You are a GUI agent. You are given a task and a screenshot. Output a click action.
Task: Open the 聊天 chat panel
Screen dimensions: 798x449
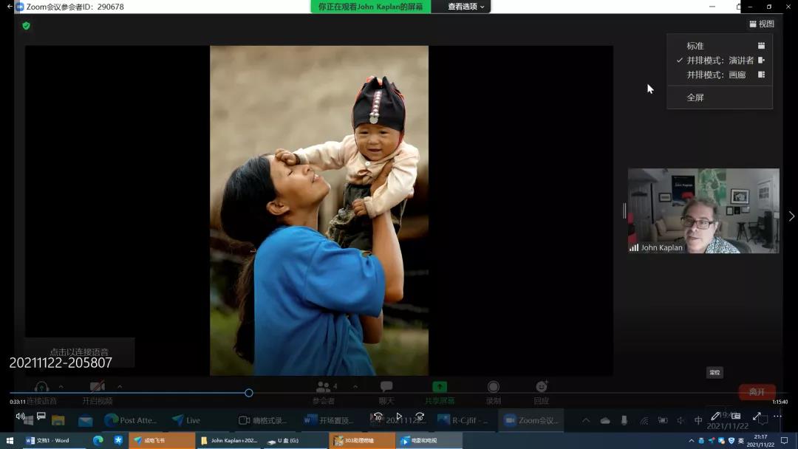point(386,388)
